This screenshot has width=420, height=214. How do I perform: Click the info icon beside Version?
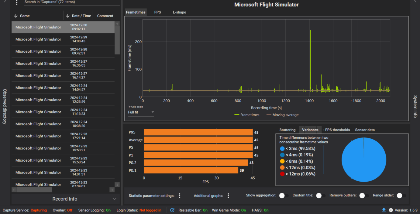tap(391, 210)
